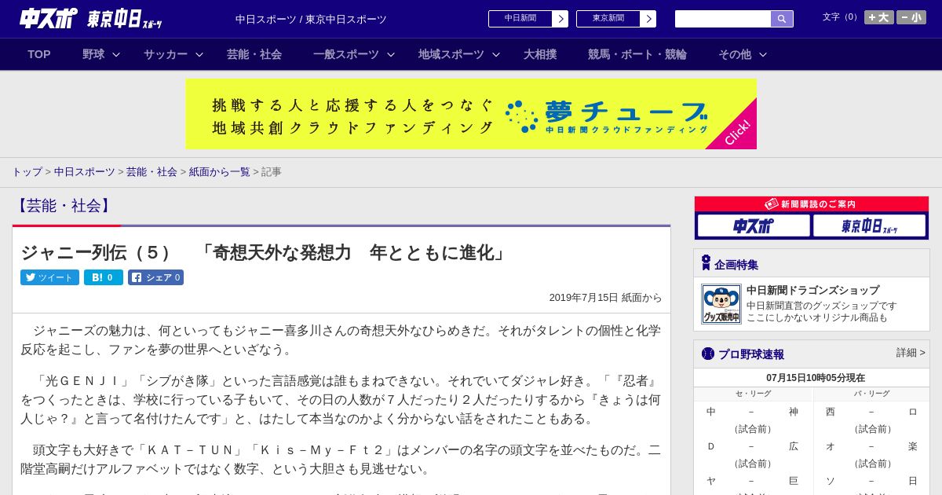Image resolution: width=942 pixels, height=495 pixels.
Task: Open the その他 navigation menu
Action: 735,54
